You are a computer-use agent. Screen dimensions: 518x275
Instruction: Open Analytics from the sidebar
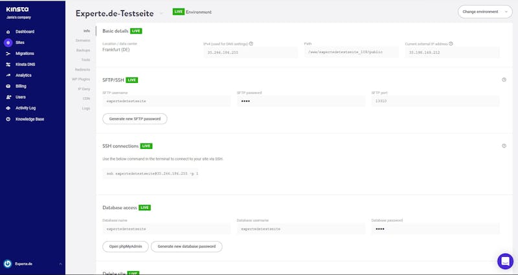tap(23, 75)
